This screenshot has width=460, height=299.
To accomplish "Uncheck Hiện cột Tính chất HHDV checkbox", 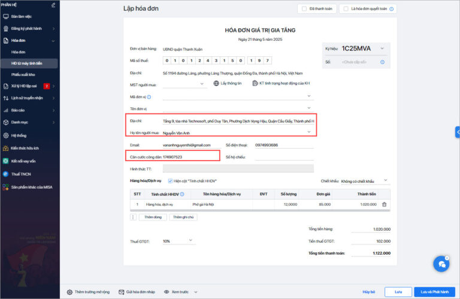I will (x=170, y=181).
